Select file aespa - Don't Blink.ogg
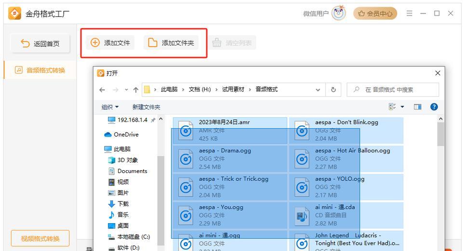 click(x=346, y=130)
